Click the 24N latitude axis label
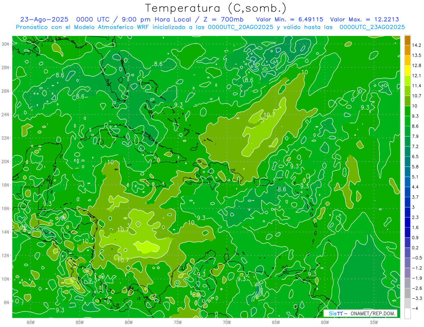Screen dimensions: 424x327 tap(5, 114)
